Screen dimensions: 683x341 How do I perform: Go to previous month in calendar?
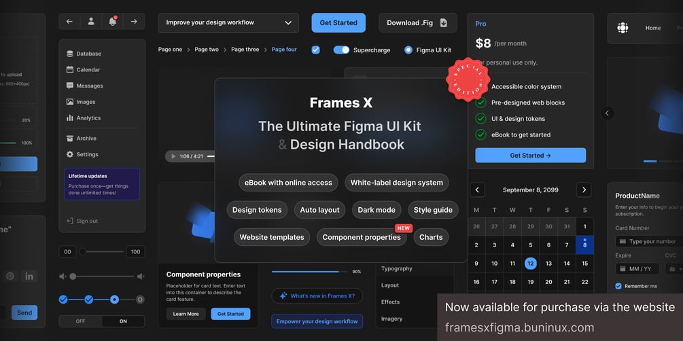[x=477, y=190]
